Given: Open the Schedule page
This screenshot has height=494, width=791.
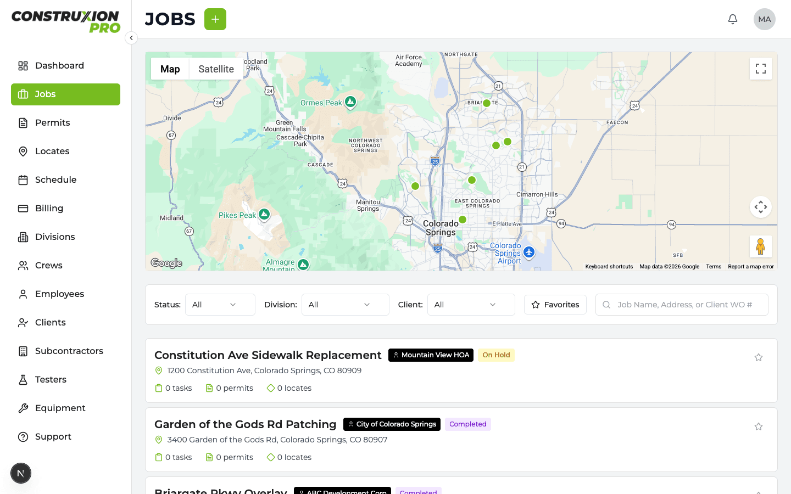Looking at the screenshot, I should [65, 180].
